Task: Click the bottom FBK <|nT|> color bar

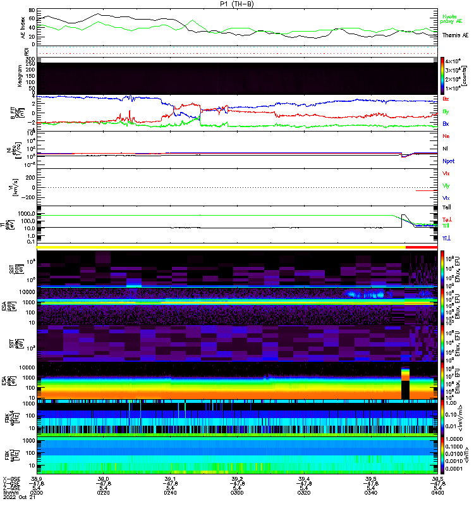Action: click(442, 455)
